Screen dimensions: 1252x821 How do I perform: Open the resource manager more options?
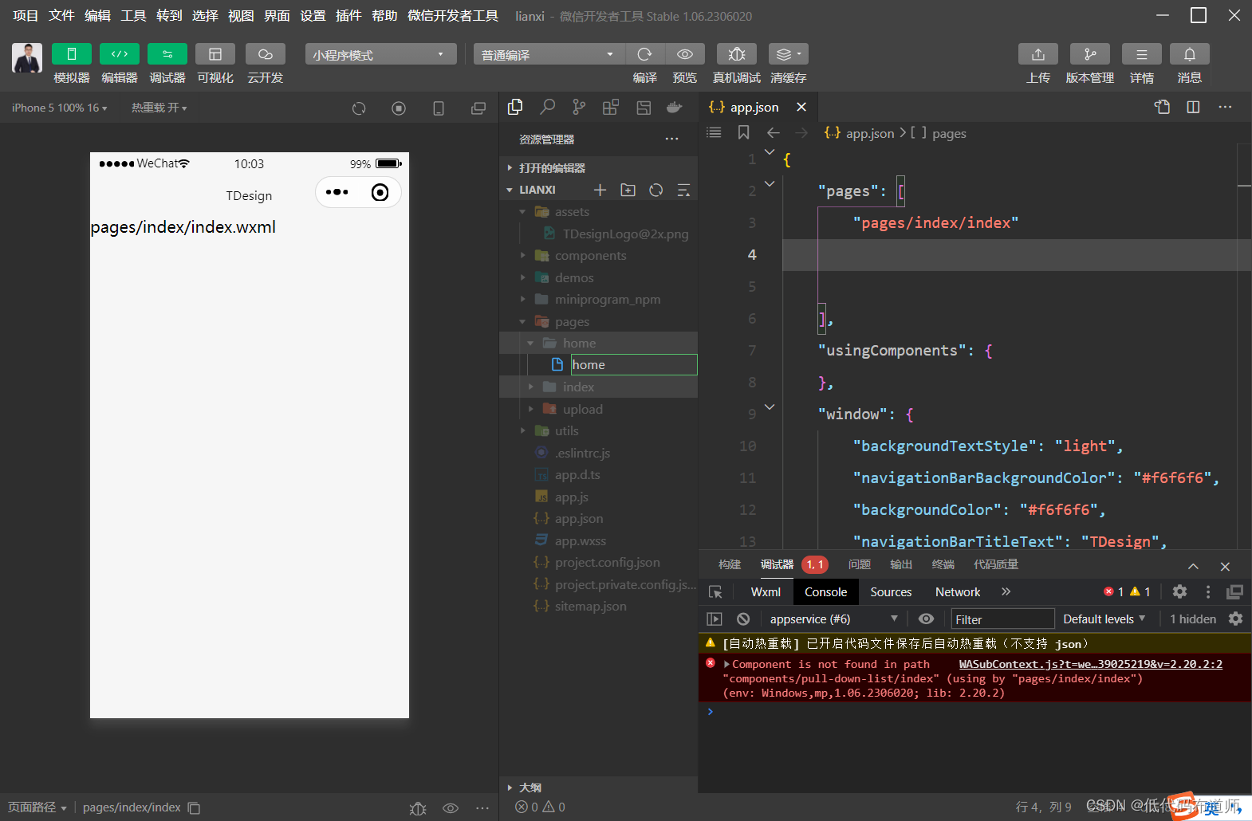672,139
